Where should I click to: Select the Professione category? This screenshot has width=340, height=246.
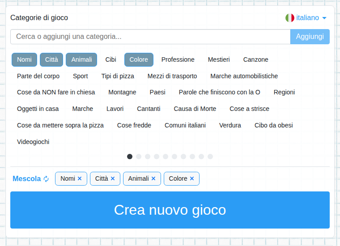click(178, 59)
